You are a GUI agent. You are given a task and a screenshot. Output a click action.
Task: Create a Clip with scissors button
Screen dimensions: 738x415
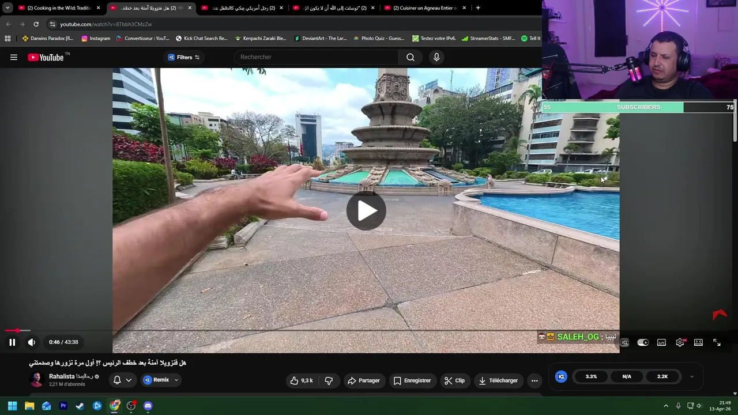pyautogui.click(x=454, y=380)
